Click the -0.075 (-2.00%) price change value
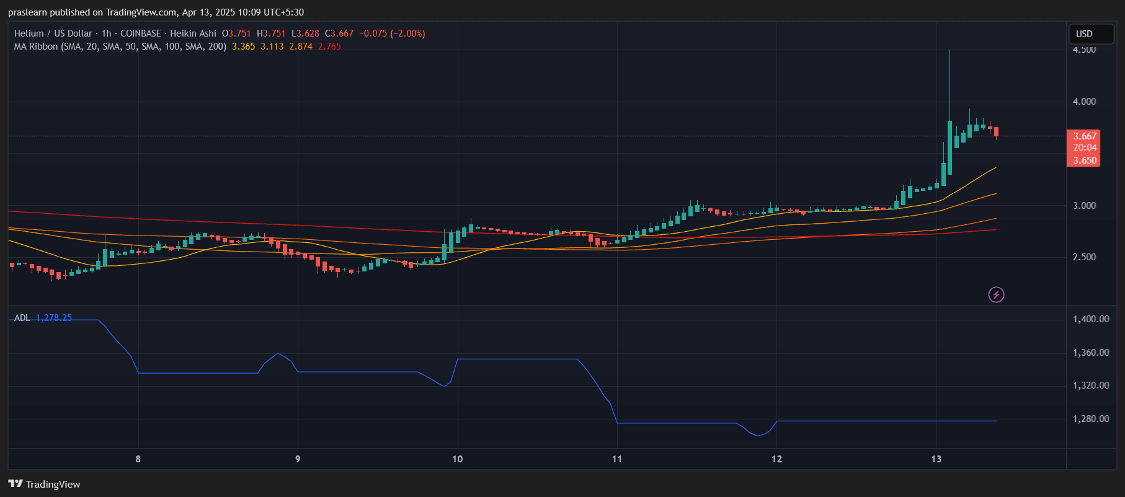 392,33
